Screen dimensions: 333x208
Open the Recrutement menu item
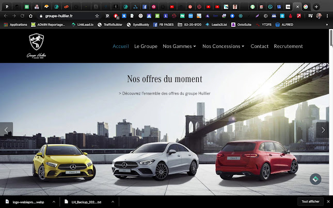click(x=288, y=46)
